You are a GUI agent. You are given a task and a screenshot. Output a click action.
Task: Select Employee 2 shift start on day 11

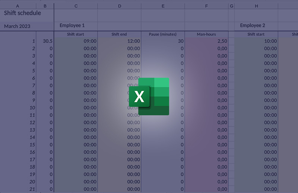coord(256,115)
